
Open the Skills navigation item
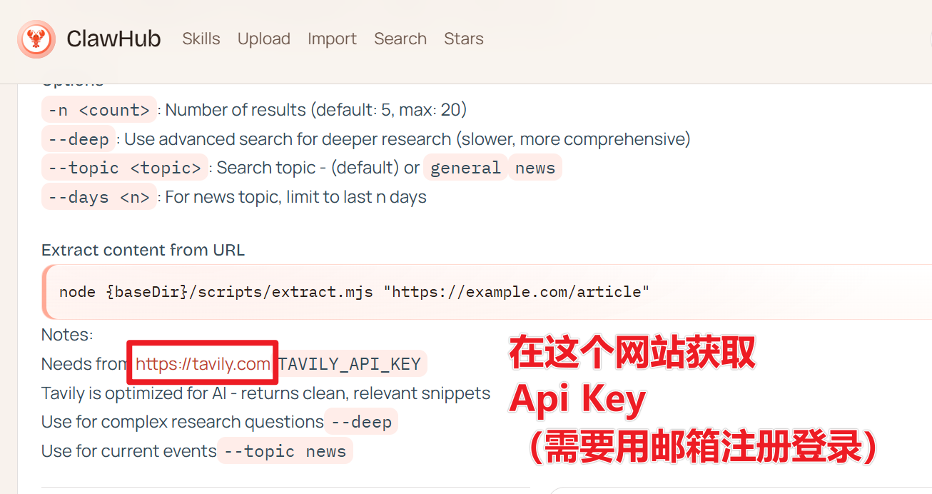tap(201, 39)
